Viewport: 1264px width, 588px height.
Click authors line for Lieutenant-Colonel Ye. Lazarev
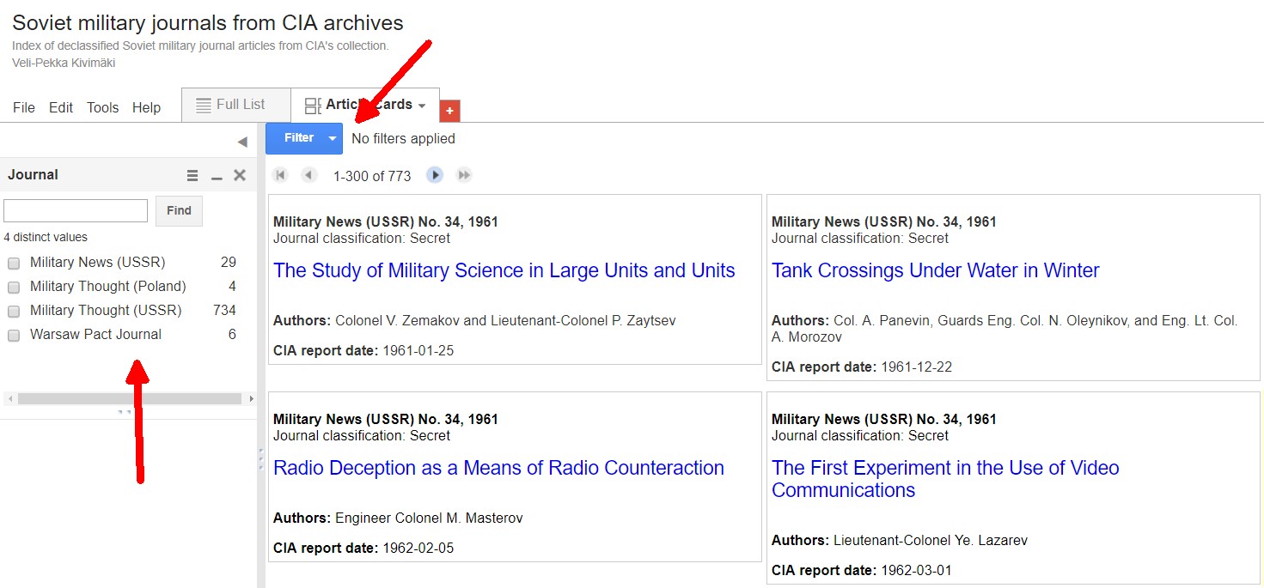900,541
